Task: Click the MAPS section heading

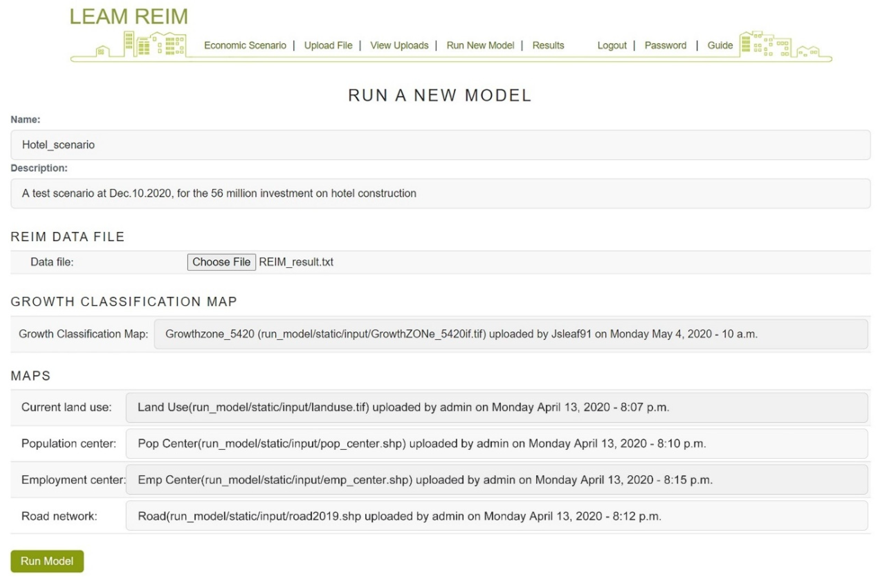Action: pos(31,376)
